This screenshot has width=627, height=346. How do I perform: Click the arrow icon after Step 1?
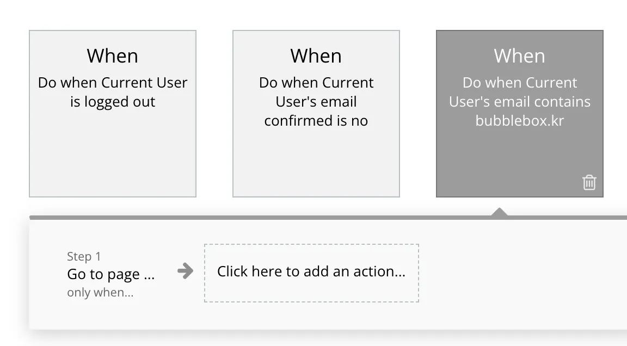pos(186,271)
